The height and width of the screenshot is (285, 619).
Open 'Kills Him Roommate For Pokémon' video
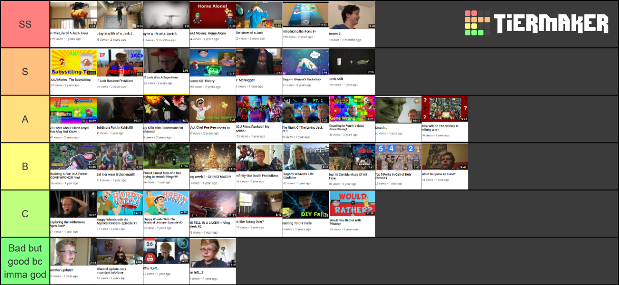tap(166, 119)
